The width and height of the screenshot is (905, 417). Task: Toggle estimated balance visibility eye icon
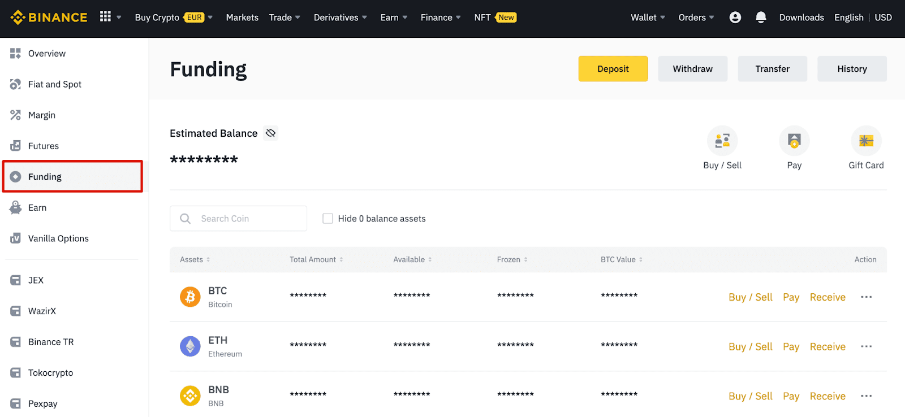pyautogui.click(x=270, y=133)
